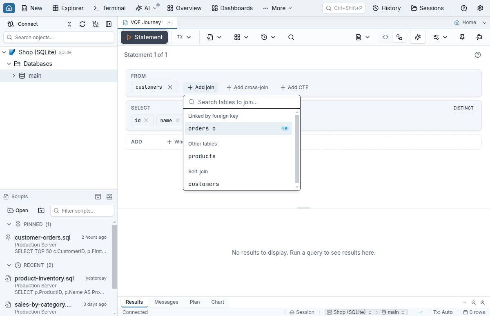
Task: Switch to the Chart tab
Action: 218,302
